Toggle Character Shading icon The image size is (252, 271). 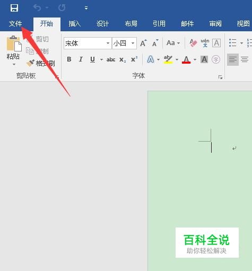pos(204,59)
